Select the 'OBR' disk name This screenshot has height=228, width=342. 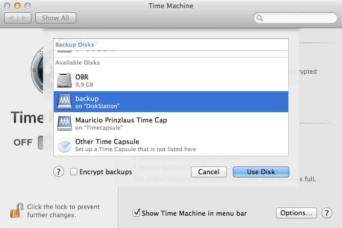click(x=82, y=77)
